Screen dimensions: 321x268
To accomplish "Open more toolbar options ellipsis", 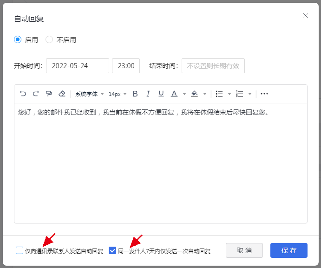I will [x=264, y=94].
